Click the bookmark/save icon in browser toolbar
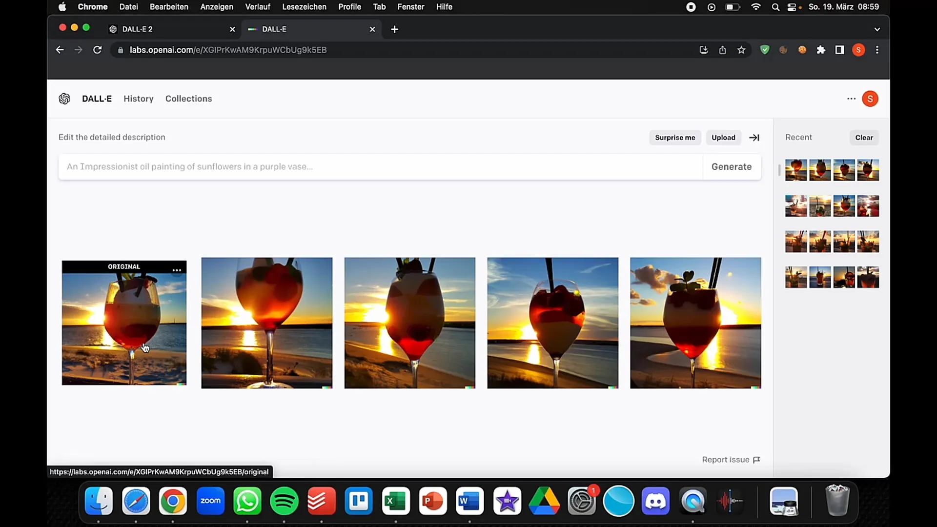The image size is (937, 527). [x=741, y=50]
